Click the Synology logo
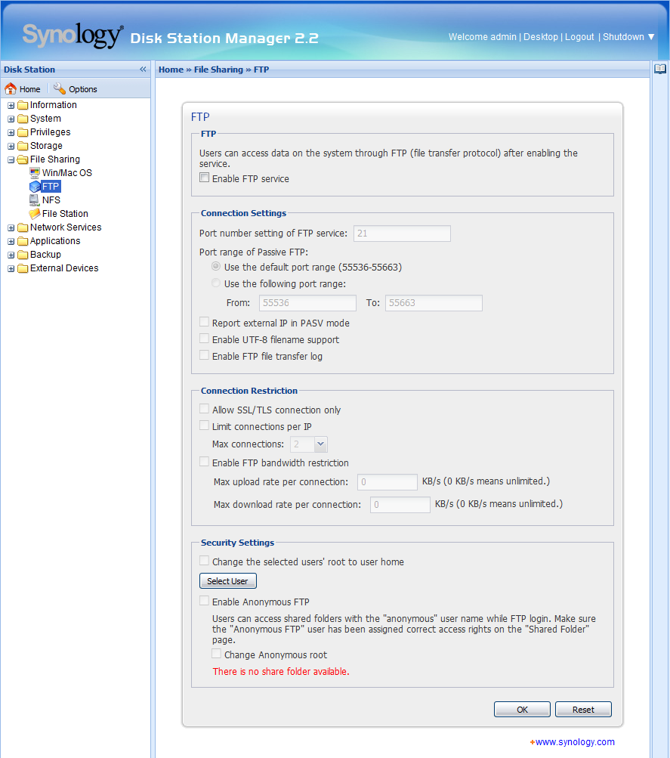The image size is (670, 758). 73,36
